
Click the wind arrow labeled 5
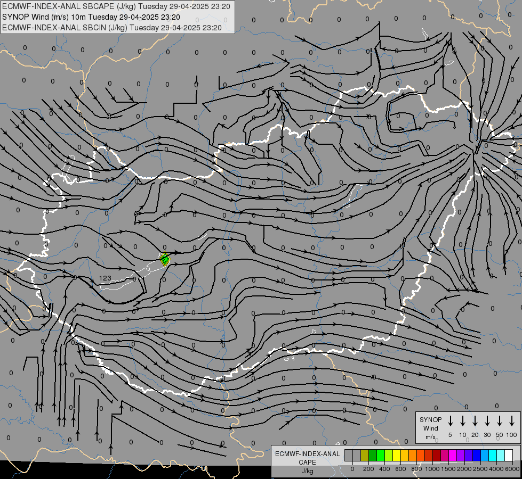[x=450, y=421]
